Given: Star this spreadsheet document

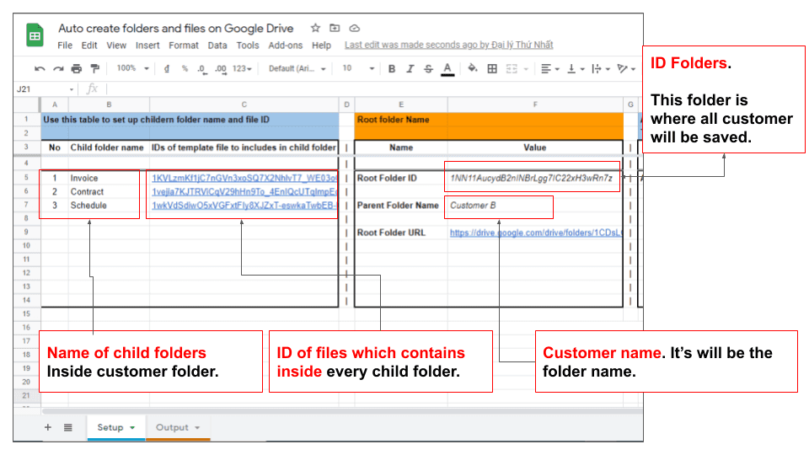Looking at the screenshot, I should (315, 28).
